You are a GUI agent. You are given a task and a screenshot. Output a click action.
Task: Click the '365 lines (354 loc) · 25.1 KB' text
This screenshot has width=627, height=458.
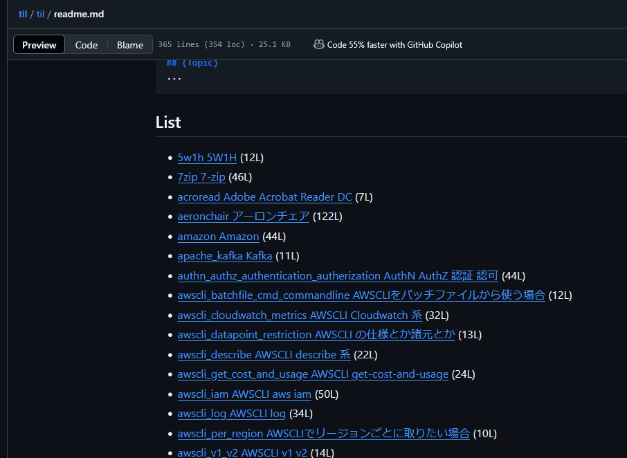pos(224,44)
